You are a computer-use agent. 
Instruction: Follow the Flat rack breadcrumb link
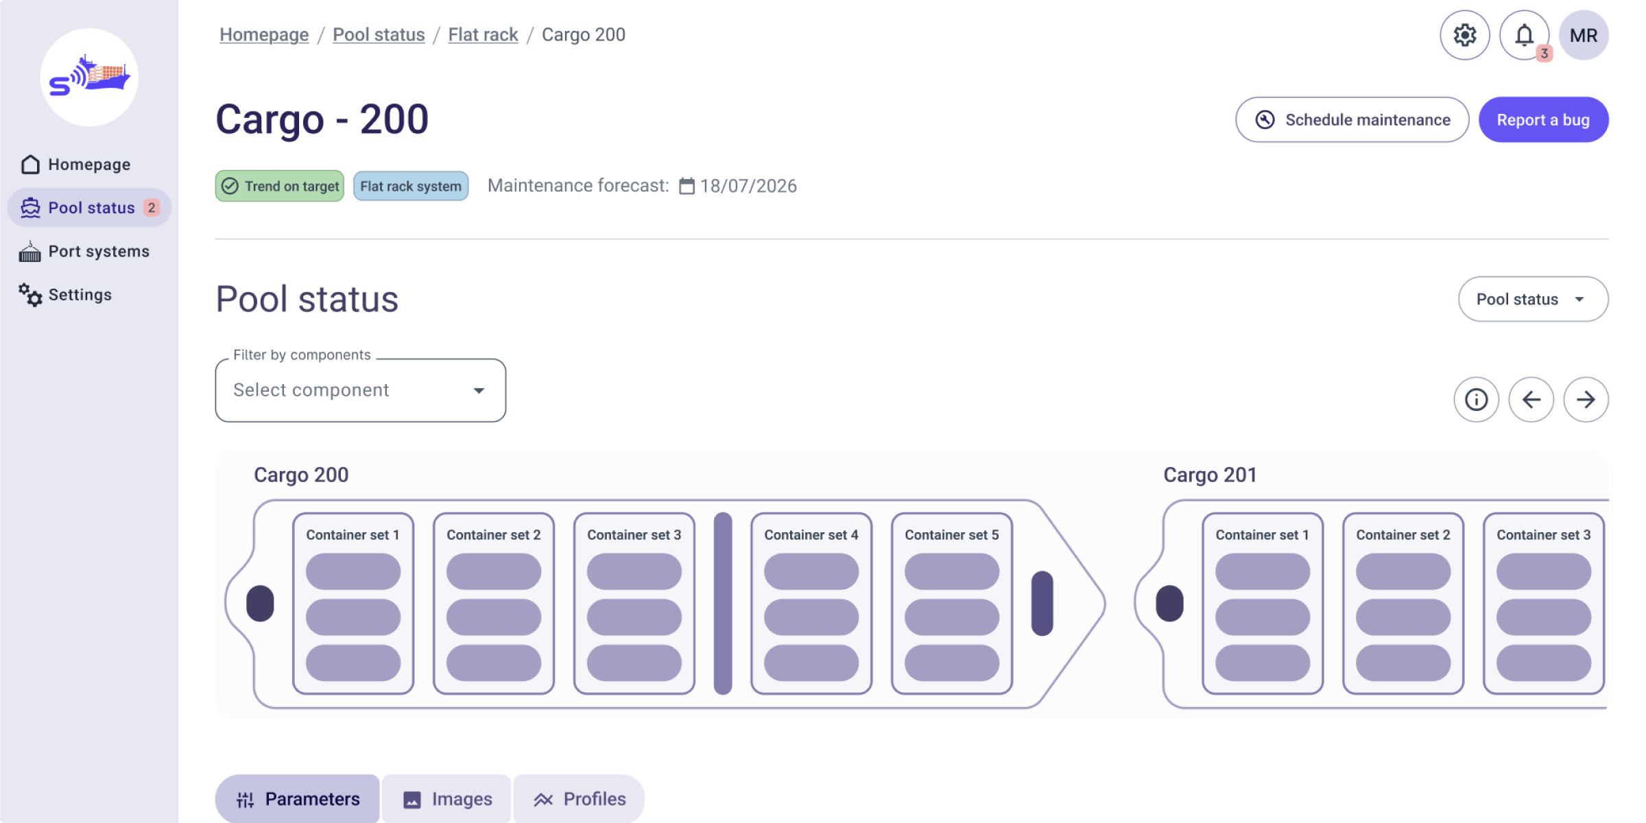pyautogui.click(x=483, y=35)
